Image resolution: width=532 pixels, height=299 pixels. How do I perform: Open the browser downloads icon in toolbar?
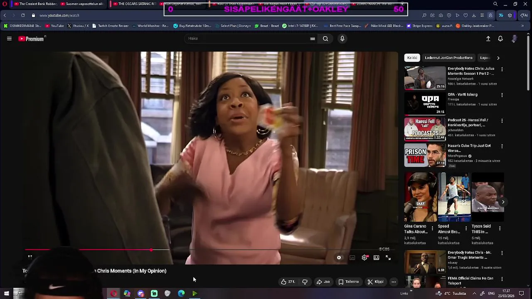coord(474,15)
